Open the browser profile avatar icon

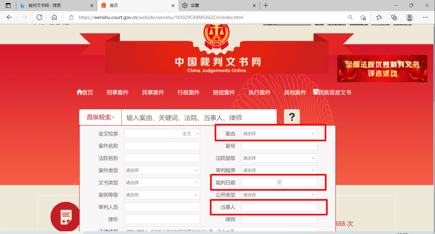pos(410,17)
